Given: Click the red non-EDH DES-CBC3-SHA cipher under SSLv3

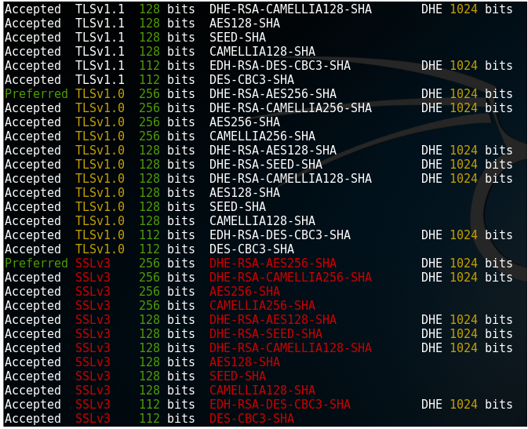Looking at the screenshot, I should (252, 420).
